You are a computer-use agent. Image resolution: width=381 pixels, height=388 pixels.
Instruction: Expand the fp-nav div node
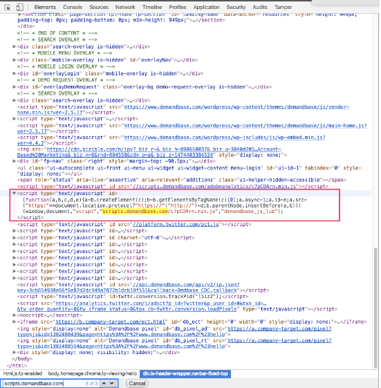15,161
